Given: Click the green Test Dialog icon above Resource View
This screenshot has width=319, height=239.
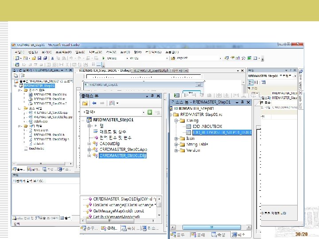Looking at the screenshot, I should tap(177, 95).
